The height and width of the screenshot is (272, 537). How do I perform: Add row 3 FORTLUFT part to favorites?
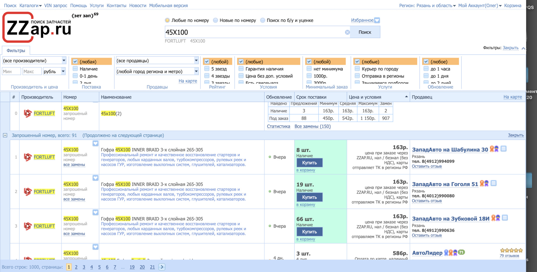click(x=95, y=213)
